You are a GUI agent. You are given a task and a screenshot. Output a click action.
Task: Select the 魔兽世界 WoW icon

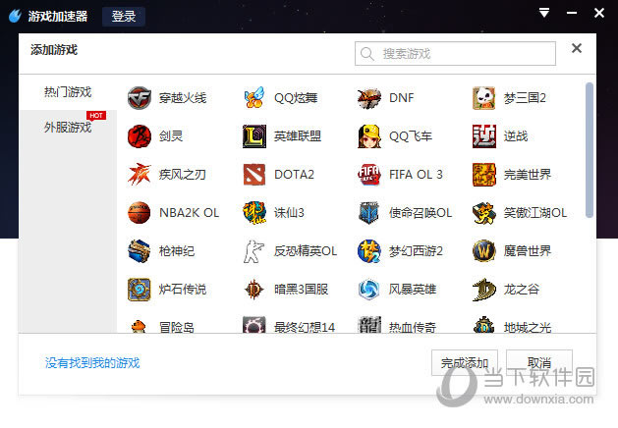(x=484, y=251)
